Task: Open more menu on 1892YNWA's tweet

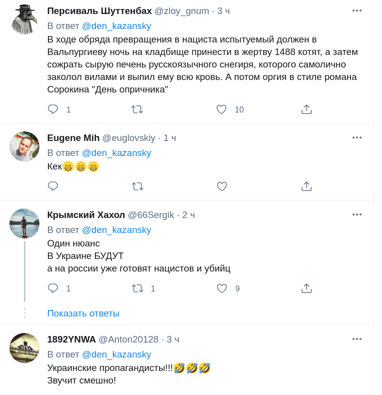Action: click(x=357, y=339)
